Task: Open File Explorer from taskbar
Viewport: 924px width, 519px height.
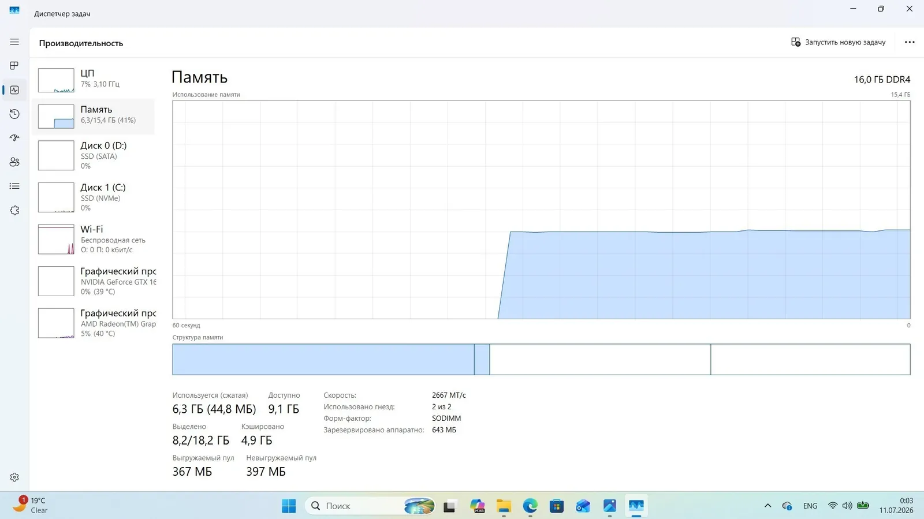Action: point(504,506)
